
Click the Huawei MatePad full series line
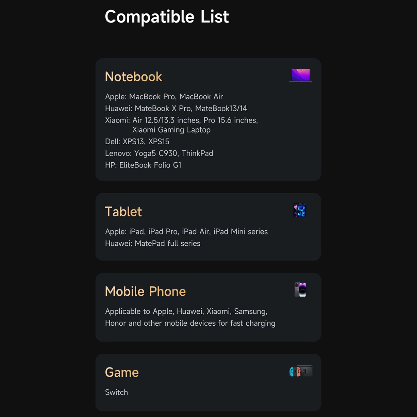(153, 243)
